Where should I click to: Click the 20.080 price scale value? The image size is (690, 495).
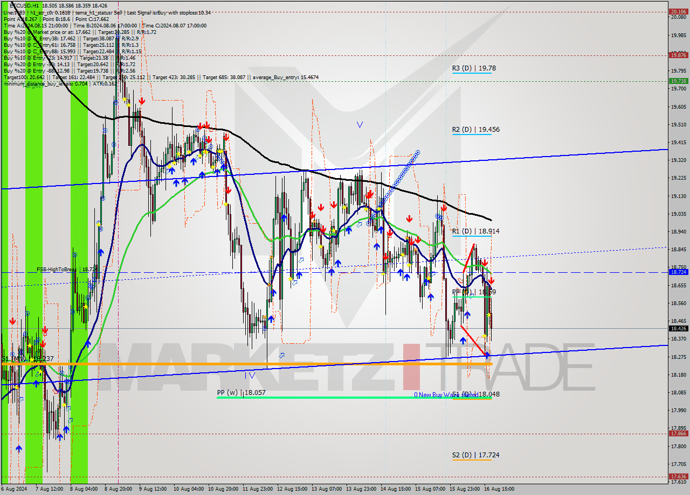point(678,17)
